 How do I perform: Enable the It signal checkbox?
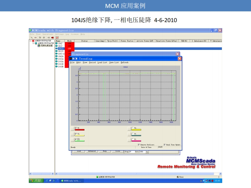click(x=132, y=139)
